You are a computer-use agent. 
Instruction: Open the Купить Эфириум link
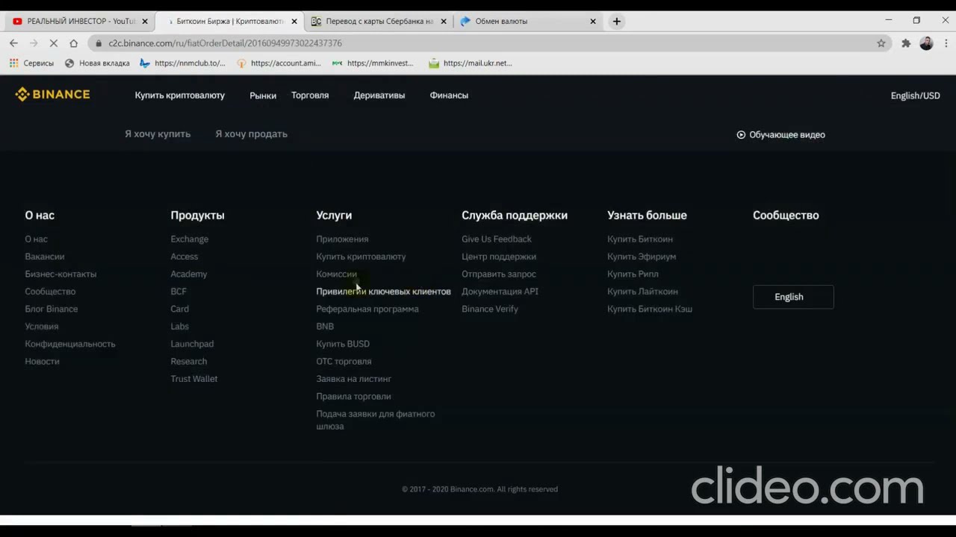tap(642, 257)
